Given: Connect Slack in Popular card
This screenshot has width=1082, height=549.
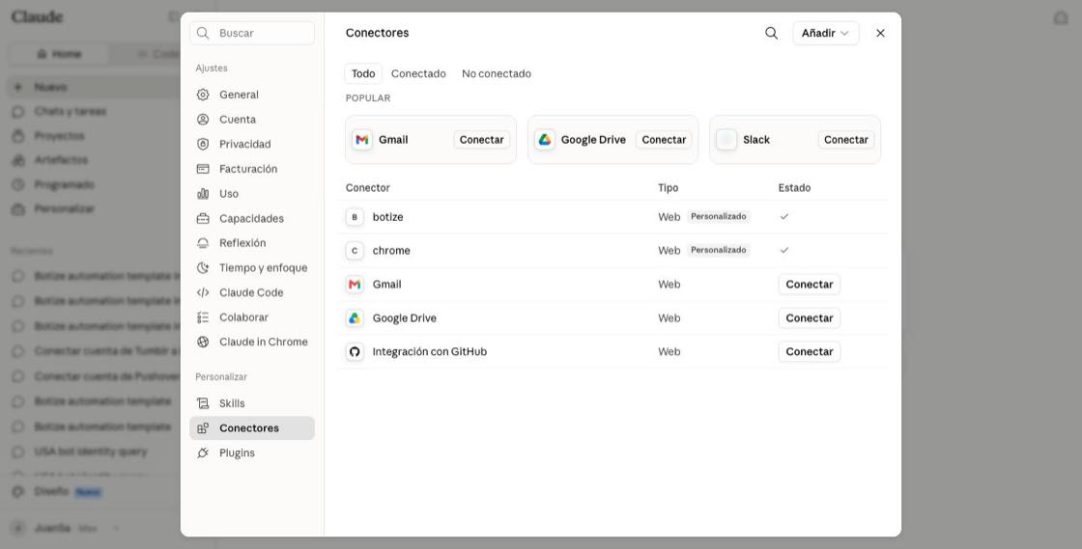Looking at the screenshot, I should pos(846,140).
